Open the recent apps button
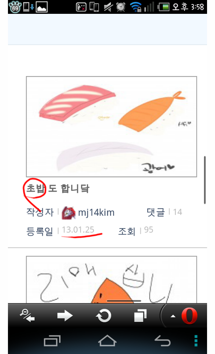The width and height of the screenshot is (215, 354). point(52,341)
